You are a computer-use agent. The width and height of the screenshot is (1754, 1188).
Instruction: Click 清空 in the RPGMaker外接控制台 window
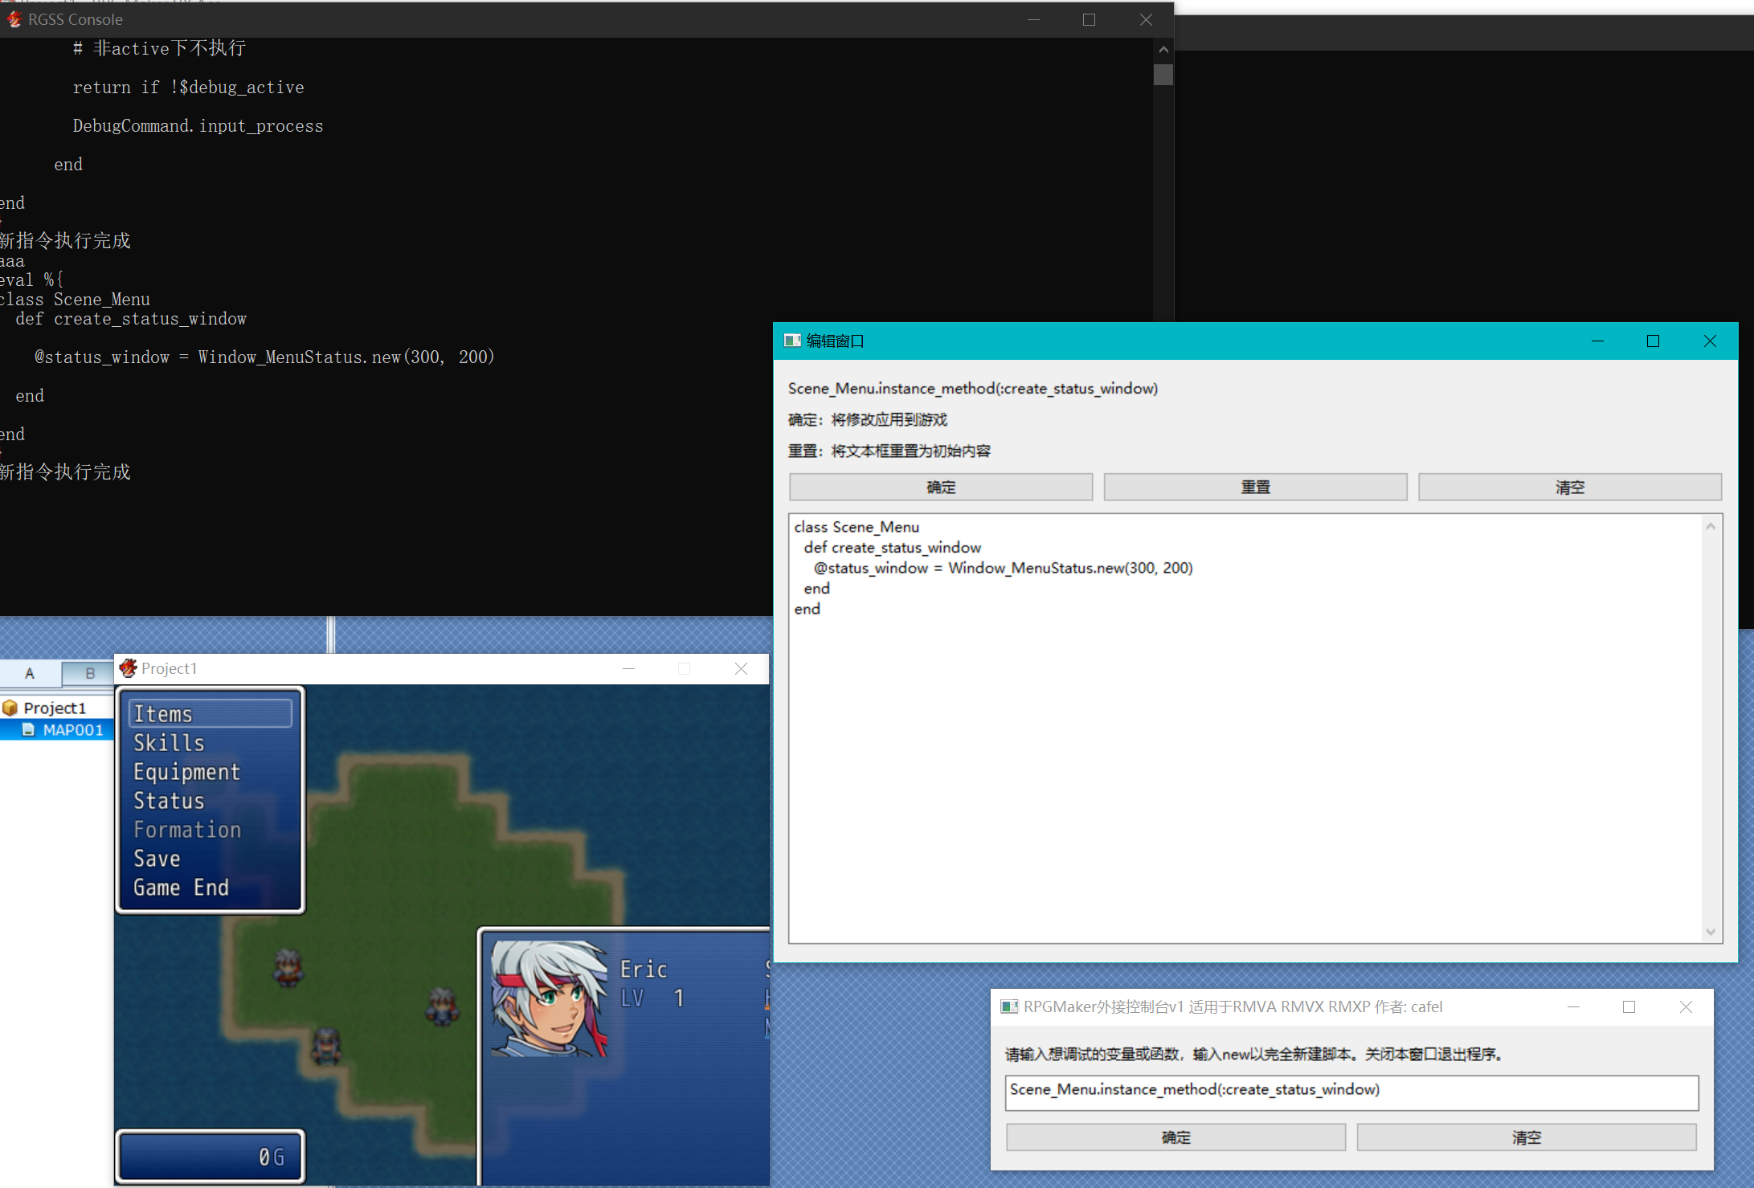[1527, 1137]
